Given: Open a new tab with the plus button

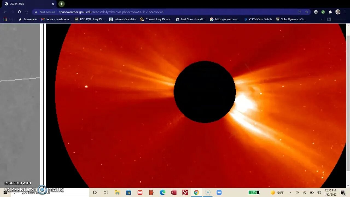Looking at the screenshot, I should pos(62,4).
